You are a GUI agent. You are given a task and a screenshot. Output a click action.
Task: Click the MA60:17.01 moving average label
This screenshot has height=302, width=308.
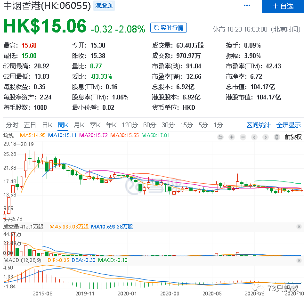click(155, 135)
